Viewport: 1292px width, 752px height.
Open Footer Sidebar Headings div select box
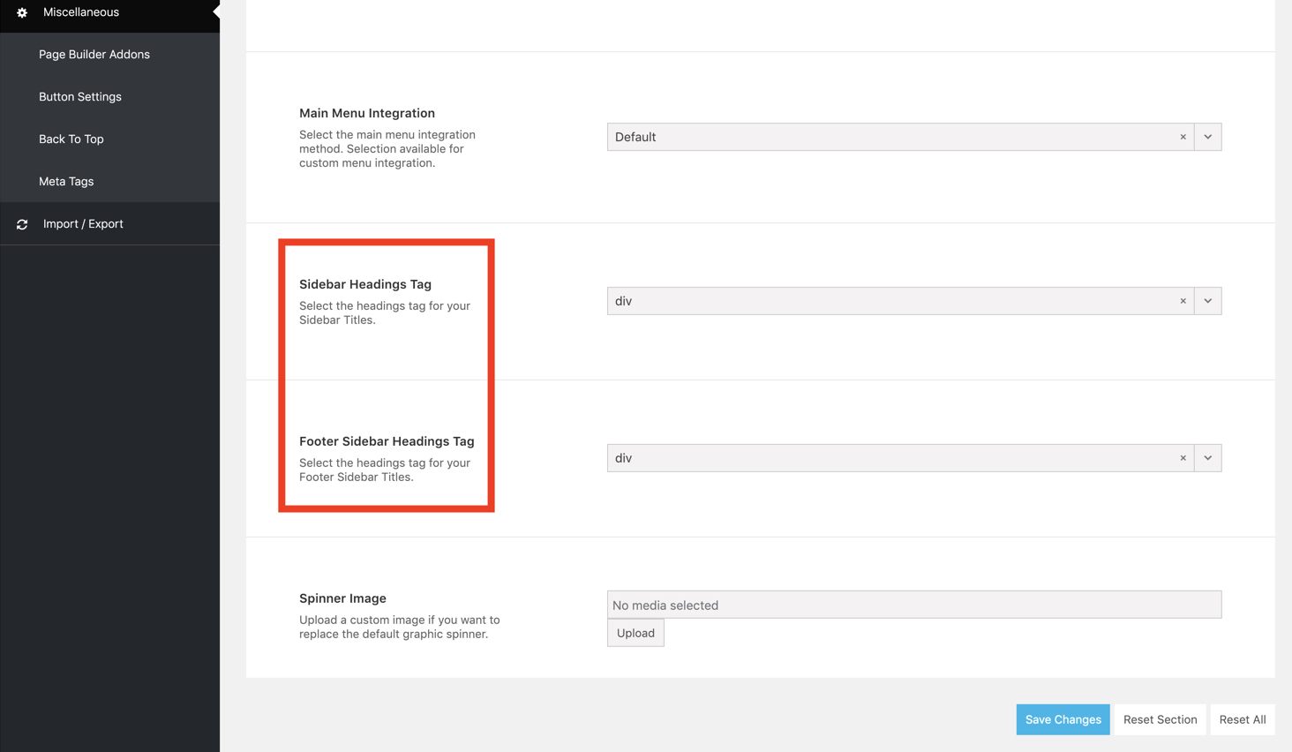pyautogui.click(x=914, y=458)
